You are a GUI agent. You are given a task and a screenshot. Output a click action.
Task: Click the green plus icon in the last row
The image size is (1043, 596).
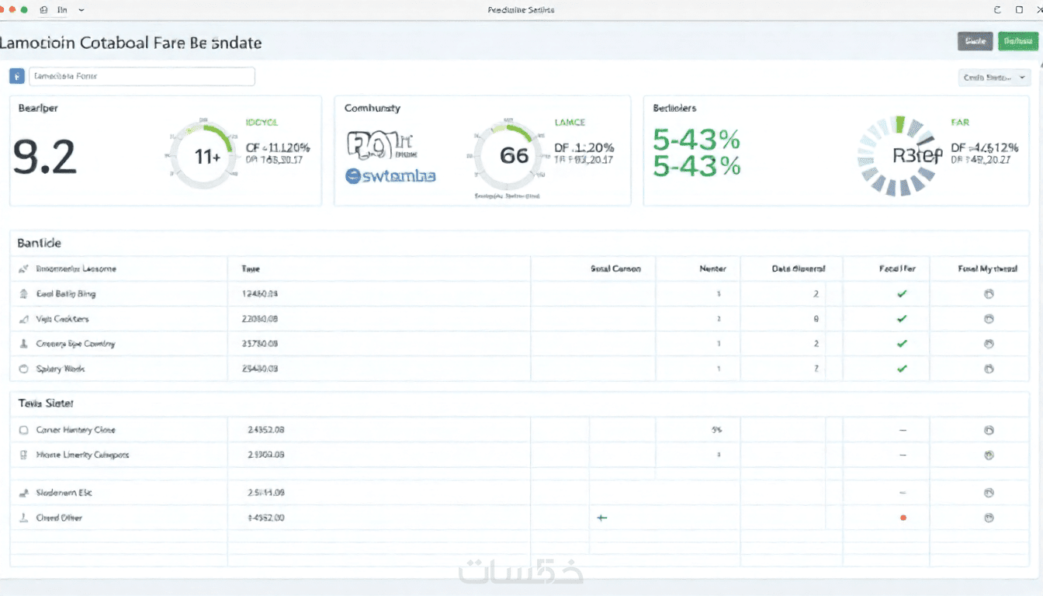(x=601, y=518)
